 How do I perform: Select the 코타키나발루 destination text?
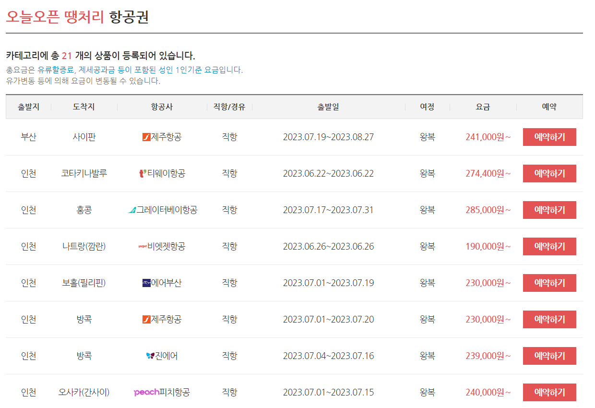point(83,173)
